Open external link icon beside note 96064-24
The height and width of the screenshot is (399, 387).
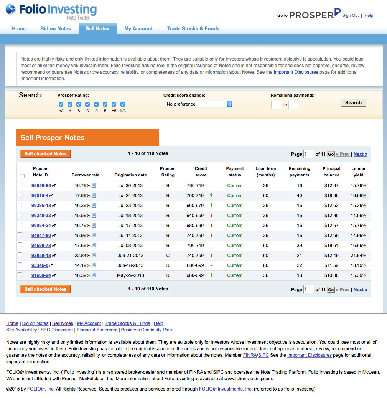coord(54,226)
